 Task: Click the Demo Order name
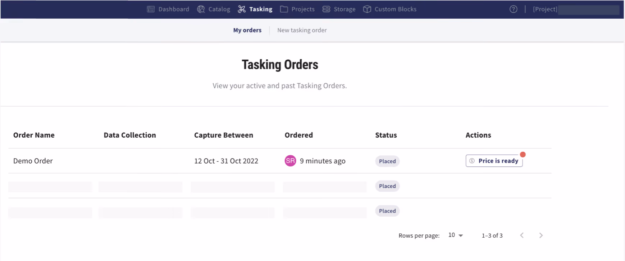(33, 161)
